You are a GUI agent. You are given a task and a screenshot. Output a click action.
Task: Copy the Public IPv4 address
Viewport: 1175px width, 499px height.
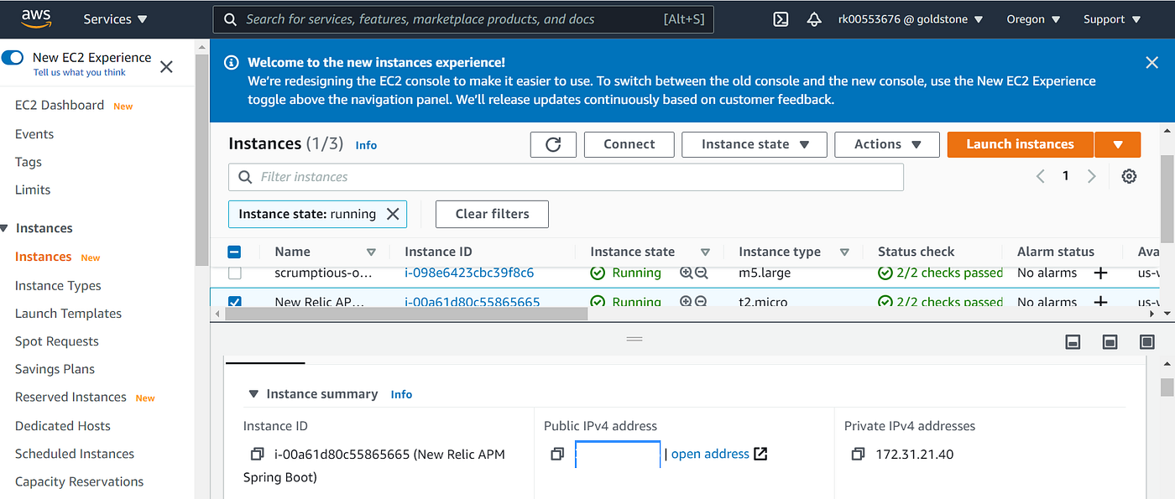point(557,454)
